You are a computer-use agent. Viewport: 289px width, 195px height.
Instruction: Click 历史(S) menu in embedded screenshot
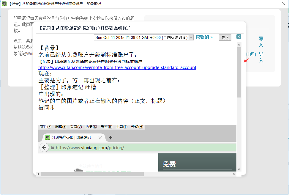coord(91,127)
